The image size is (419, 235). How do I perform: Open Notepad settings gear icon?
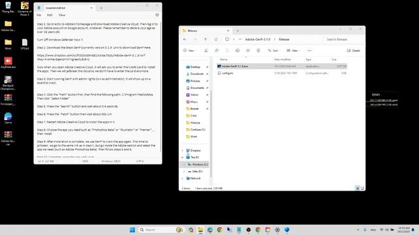[157, 15]
